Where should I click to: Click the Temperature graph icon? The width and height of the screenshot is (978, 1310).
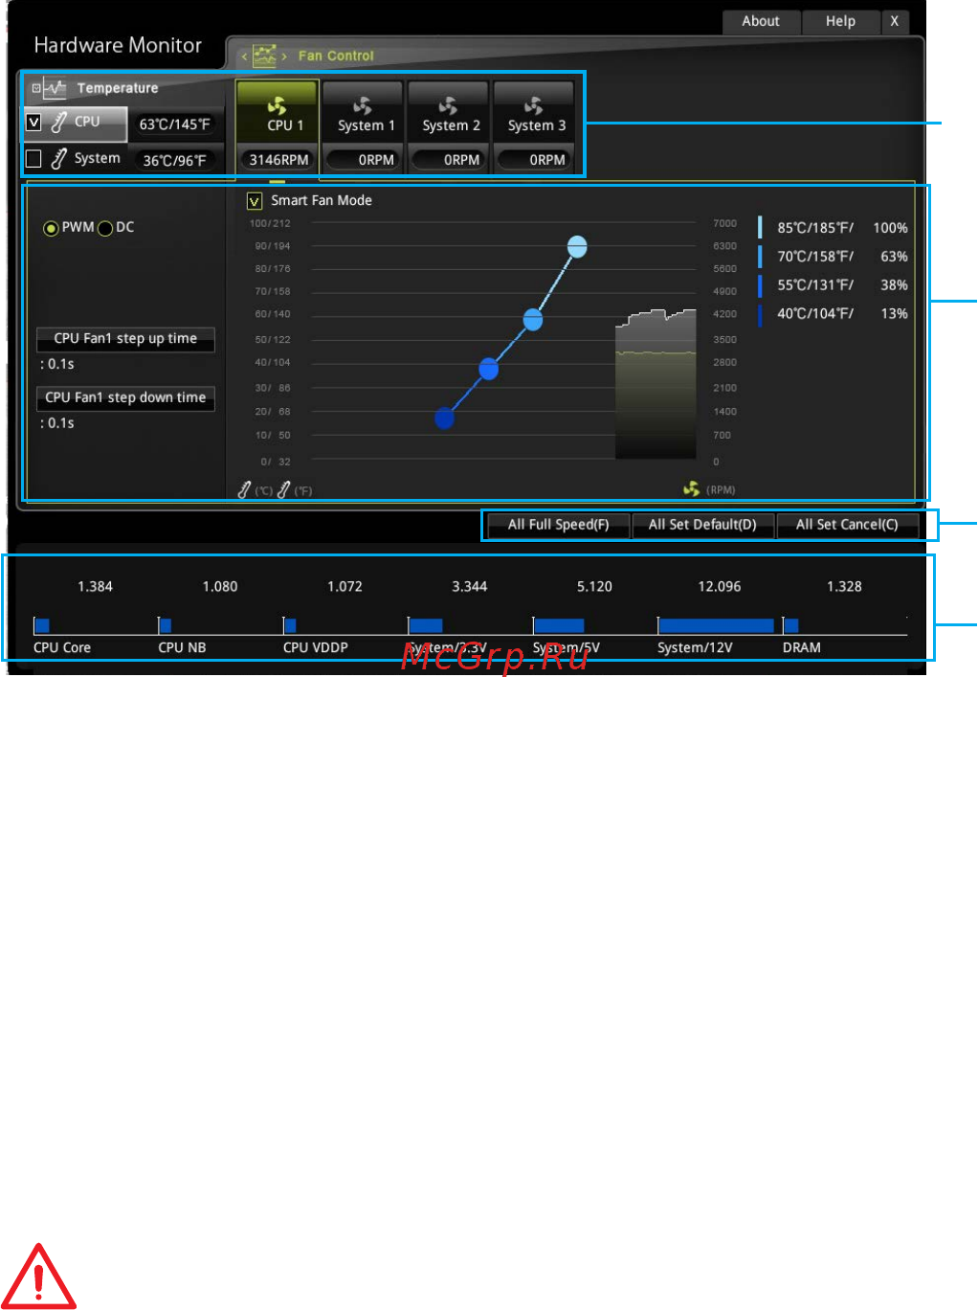pyautogui.click(x=55, y=88)
